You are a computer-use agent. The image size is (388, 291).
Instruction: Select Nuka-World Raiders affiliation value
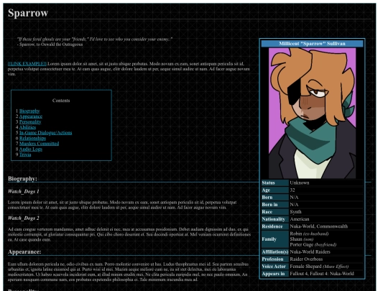tap(310, 252)
